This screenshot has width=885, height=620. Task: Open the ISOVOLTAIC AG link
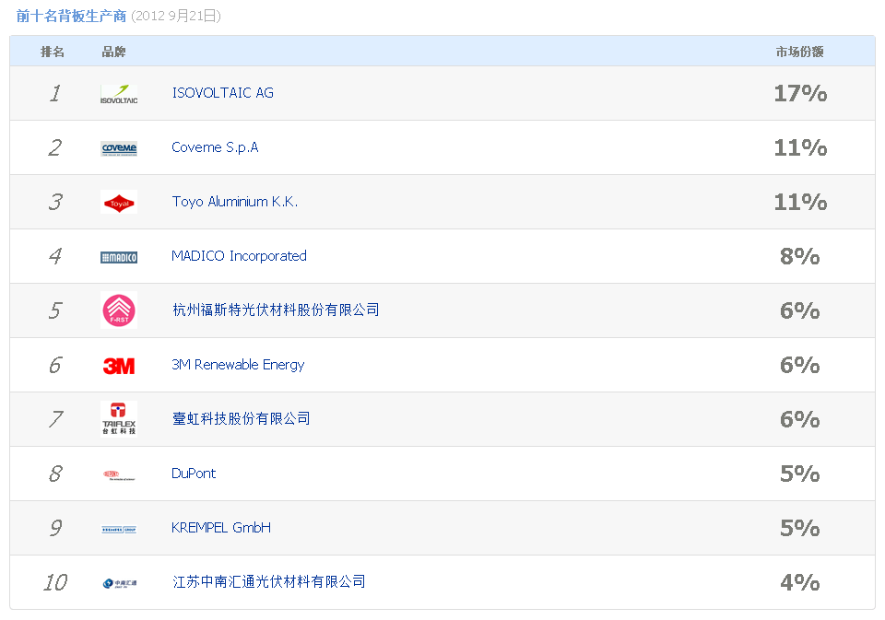tap(222, 93)
